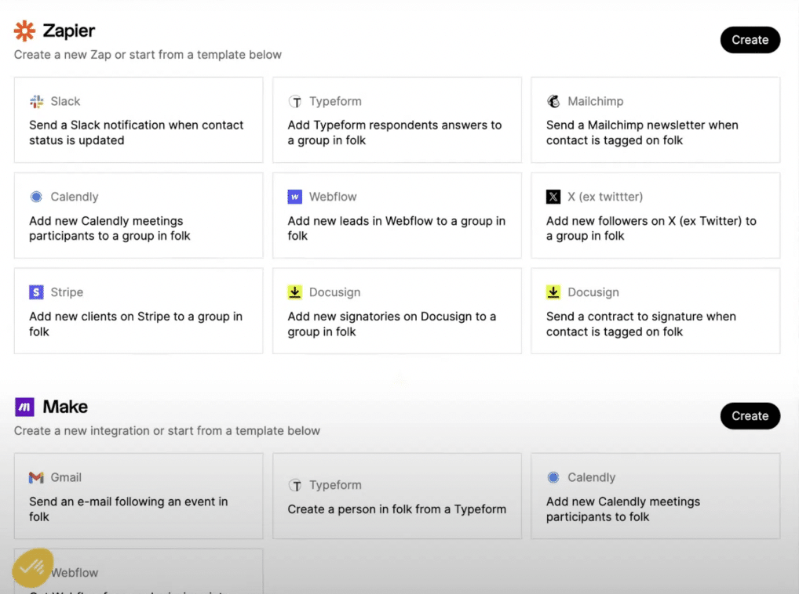799x594 pixels.
Task: Select 'Add new Calendly meetings participants to a group' text
Action: 110,228
